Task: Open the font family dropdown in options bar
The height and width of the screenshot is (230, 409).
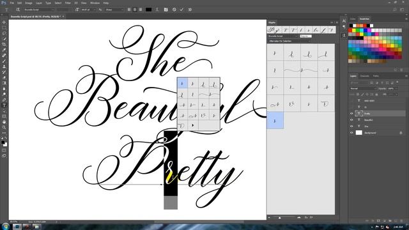Action: coord(39,10)
